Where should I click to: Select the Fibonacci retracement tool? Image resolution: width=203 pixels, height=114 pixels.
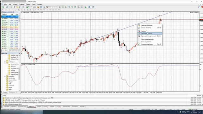point(22,10)
